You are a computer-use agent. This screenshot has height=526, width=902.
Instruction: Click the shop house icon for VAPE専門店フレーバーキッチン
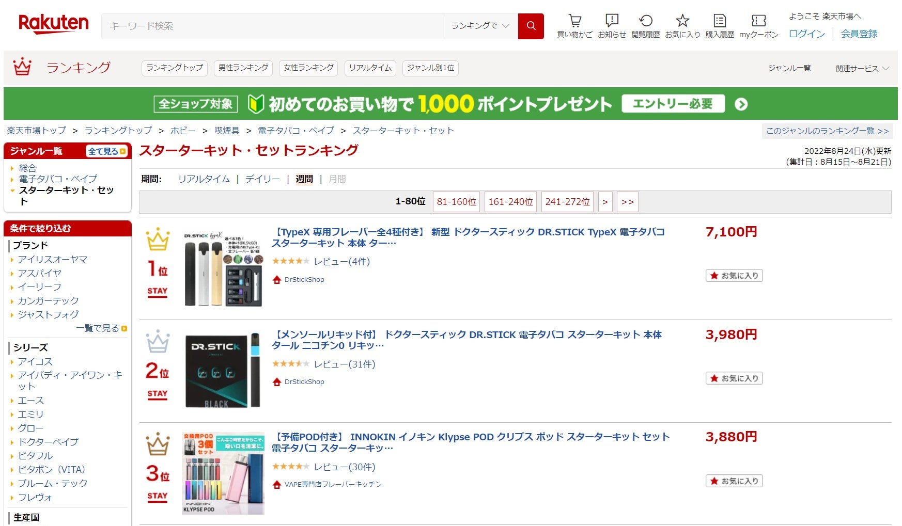pyautogui.click(x=277, y=485)
